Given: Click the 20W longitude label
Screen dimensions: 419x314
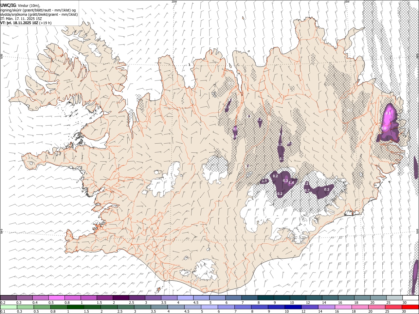Looking at the screenshot, I should pyautogui.click(x=174, y=2).
